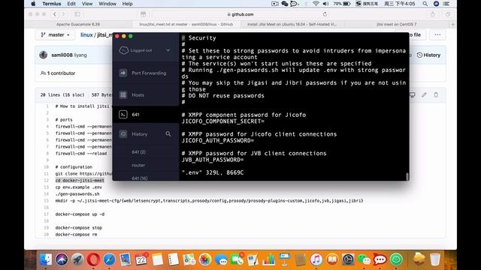Click the highlighted cd docker-jitsi-meet line
This screenshot has height=270, width=481.
[80, 180]
